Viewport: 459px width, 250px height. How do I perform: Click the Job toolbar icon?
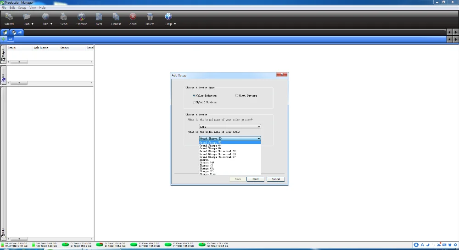pos(27,16)
